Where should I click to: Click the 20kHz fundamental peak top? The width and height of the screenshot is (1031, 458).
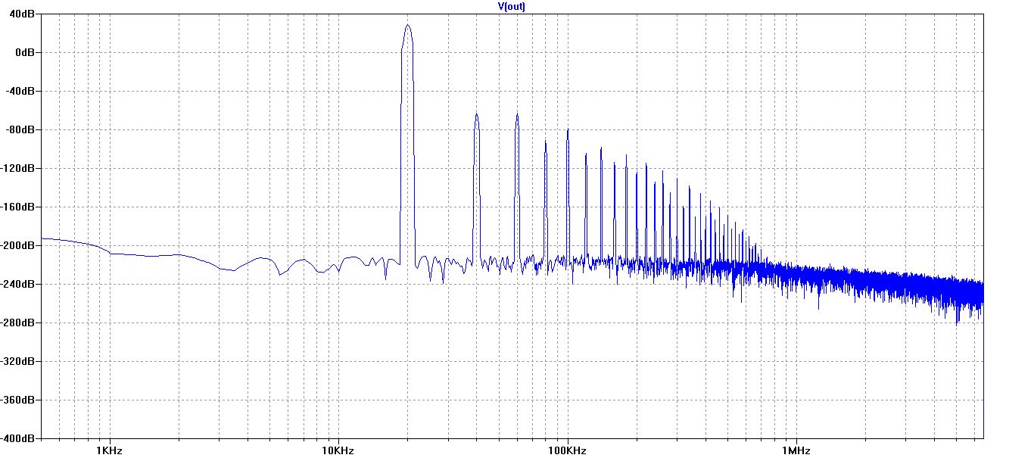(x=407, y=25)
